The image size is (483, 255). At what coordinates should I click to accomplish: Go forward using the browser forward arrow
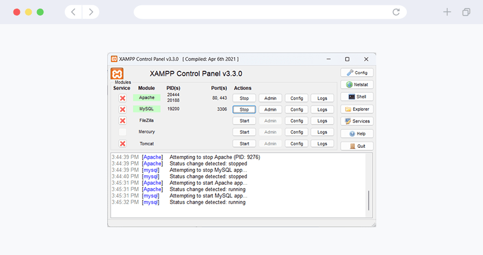coord(91,12)
